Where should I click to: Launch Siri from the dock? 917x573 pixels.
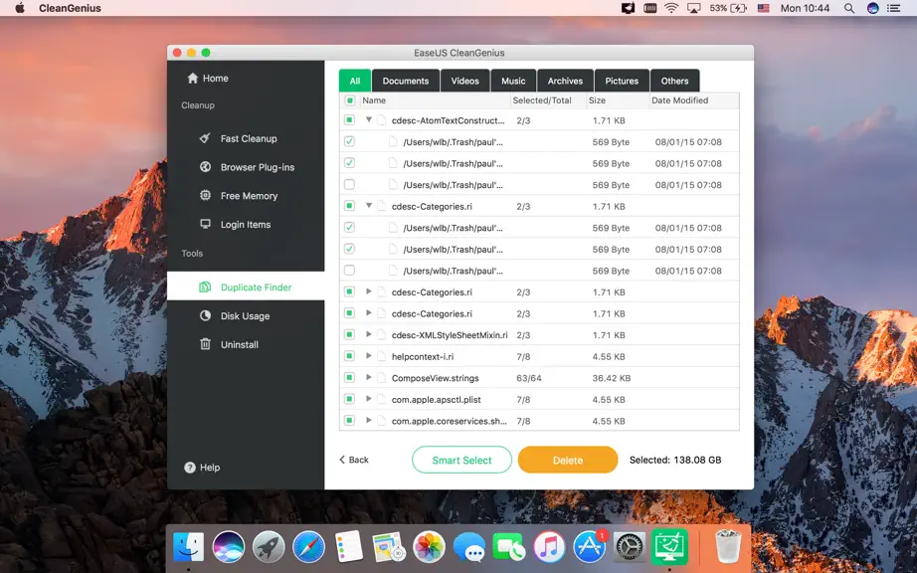pyautogui.click(x=229, y=547)
